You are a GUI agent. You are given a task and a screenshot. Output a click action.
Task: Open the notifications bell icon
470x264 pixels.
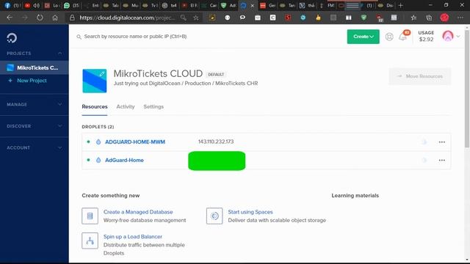coord(403,37)
